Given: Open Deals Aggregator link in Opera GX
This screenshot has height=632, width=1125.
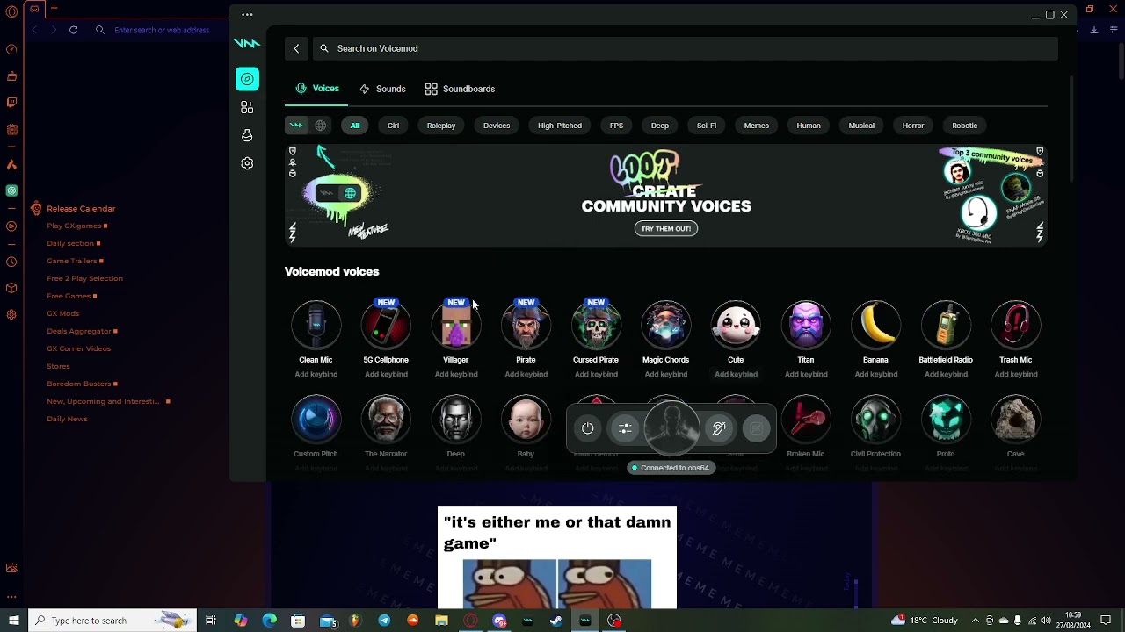Looking at the screenshot, I should pyautogui.click(x=79, y=331).
